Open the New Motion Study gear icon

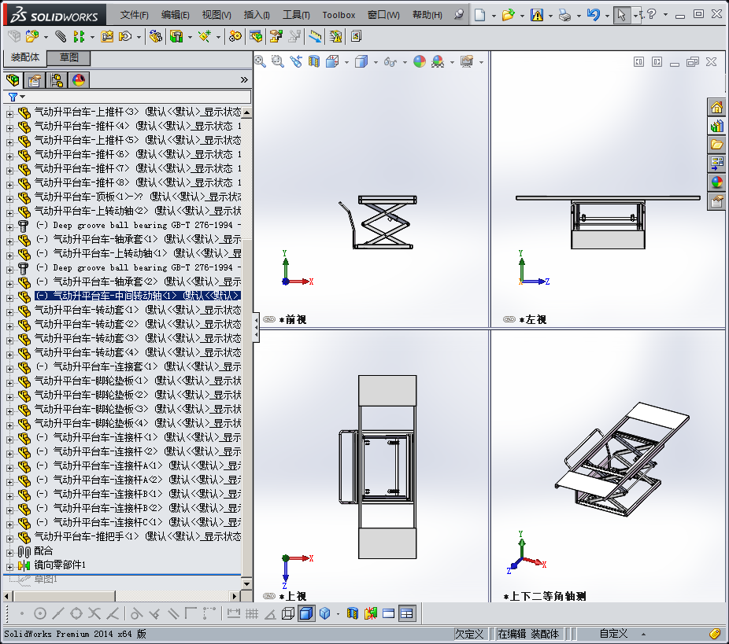235,36
